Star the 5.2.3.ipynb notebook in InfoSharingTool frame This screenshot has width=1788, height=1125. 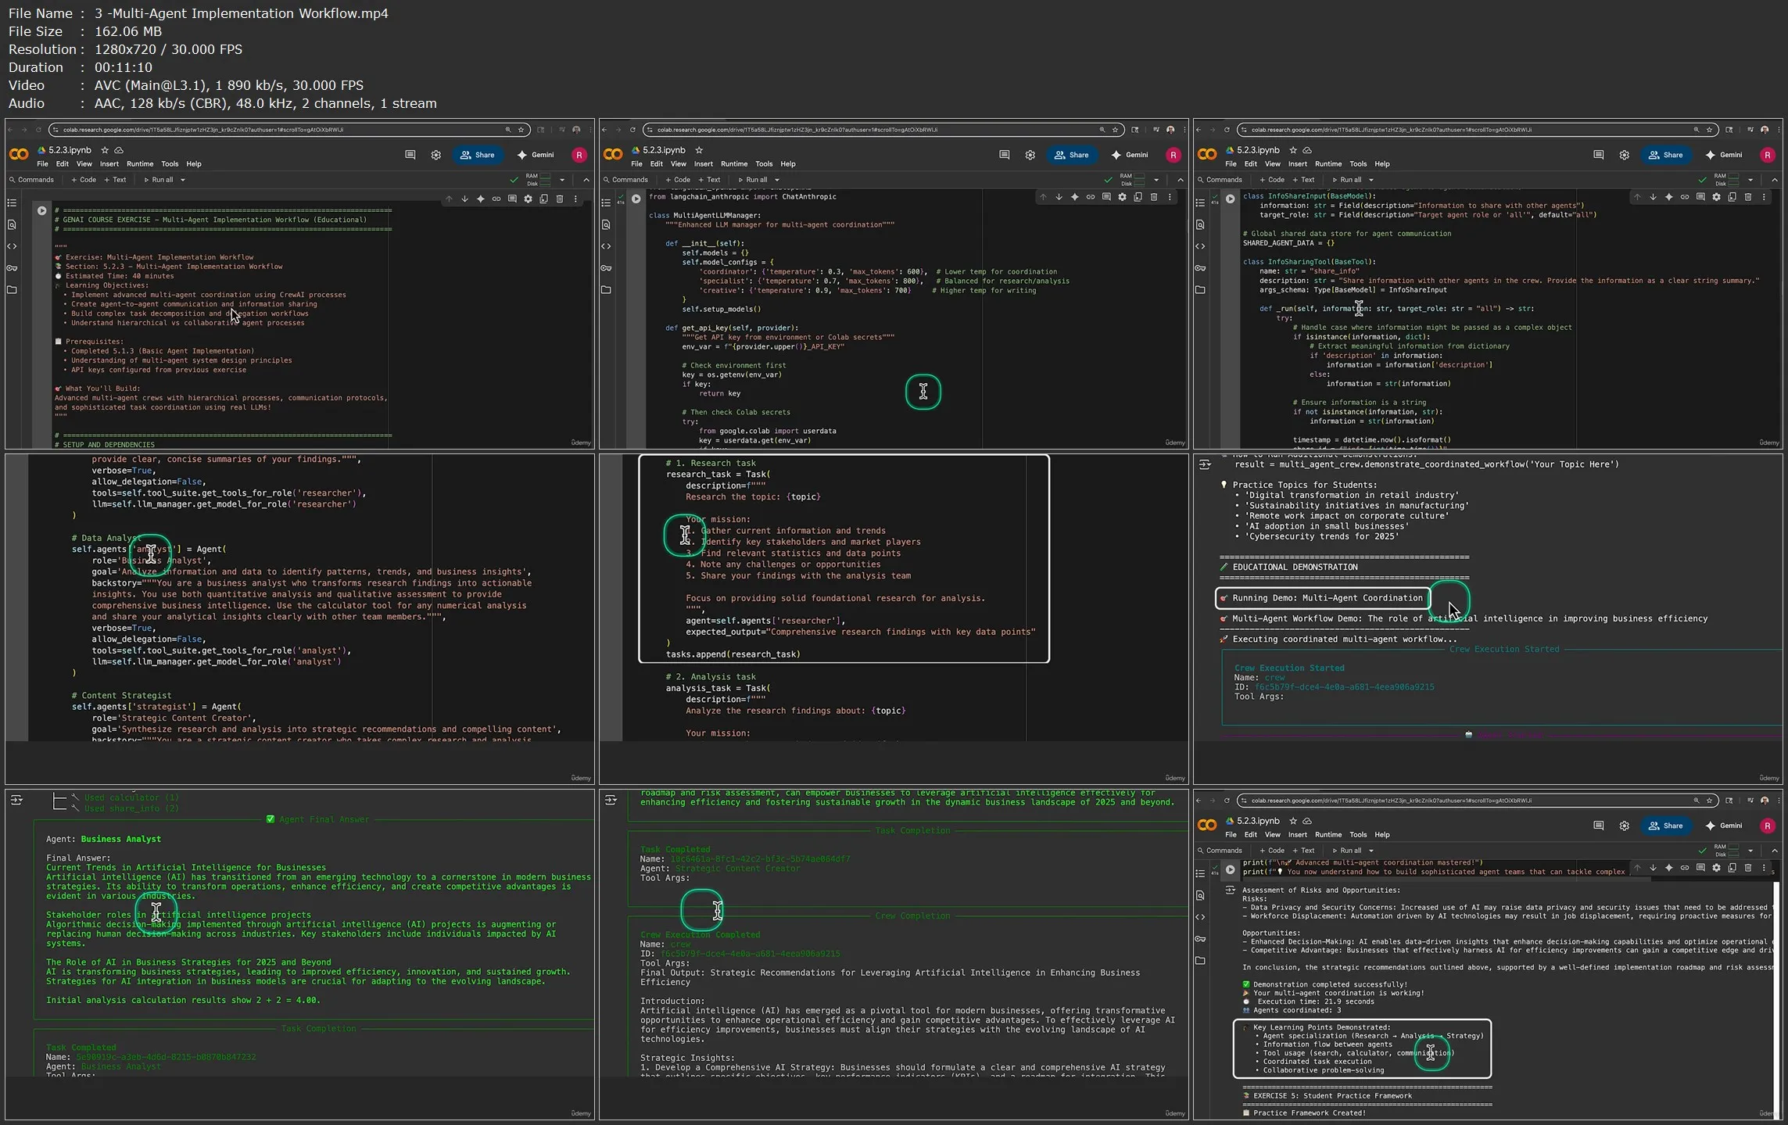click(x=1293, y=150)
